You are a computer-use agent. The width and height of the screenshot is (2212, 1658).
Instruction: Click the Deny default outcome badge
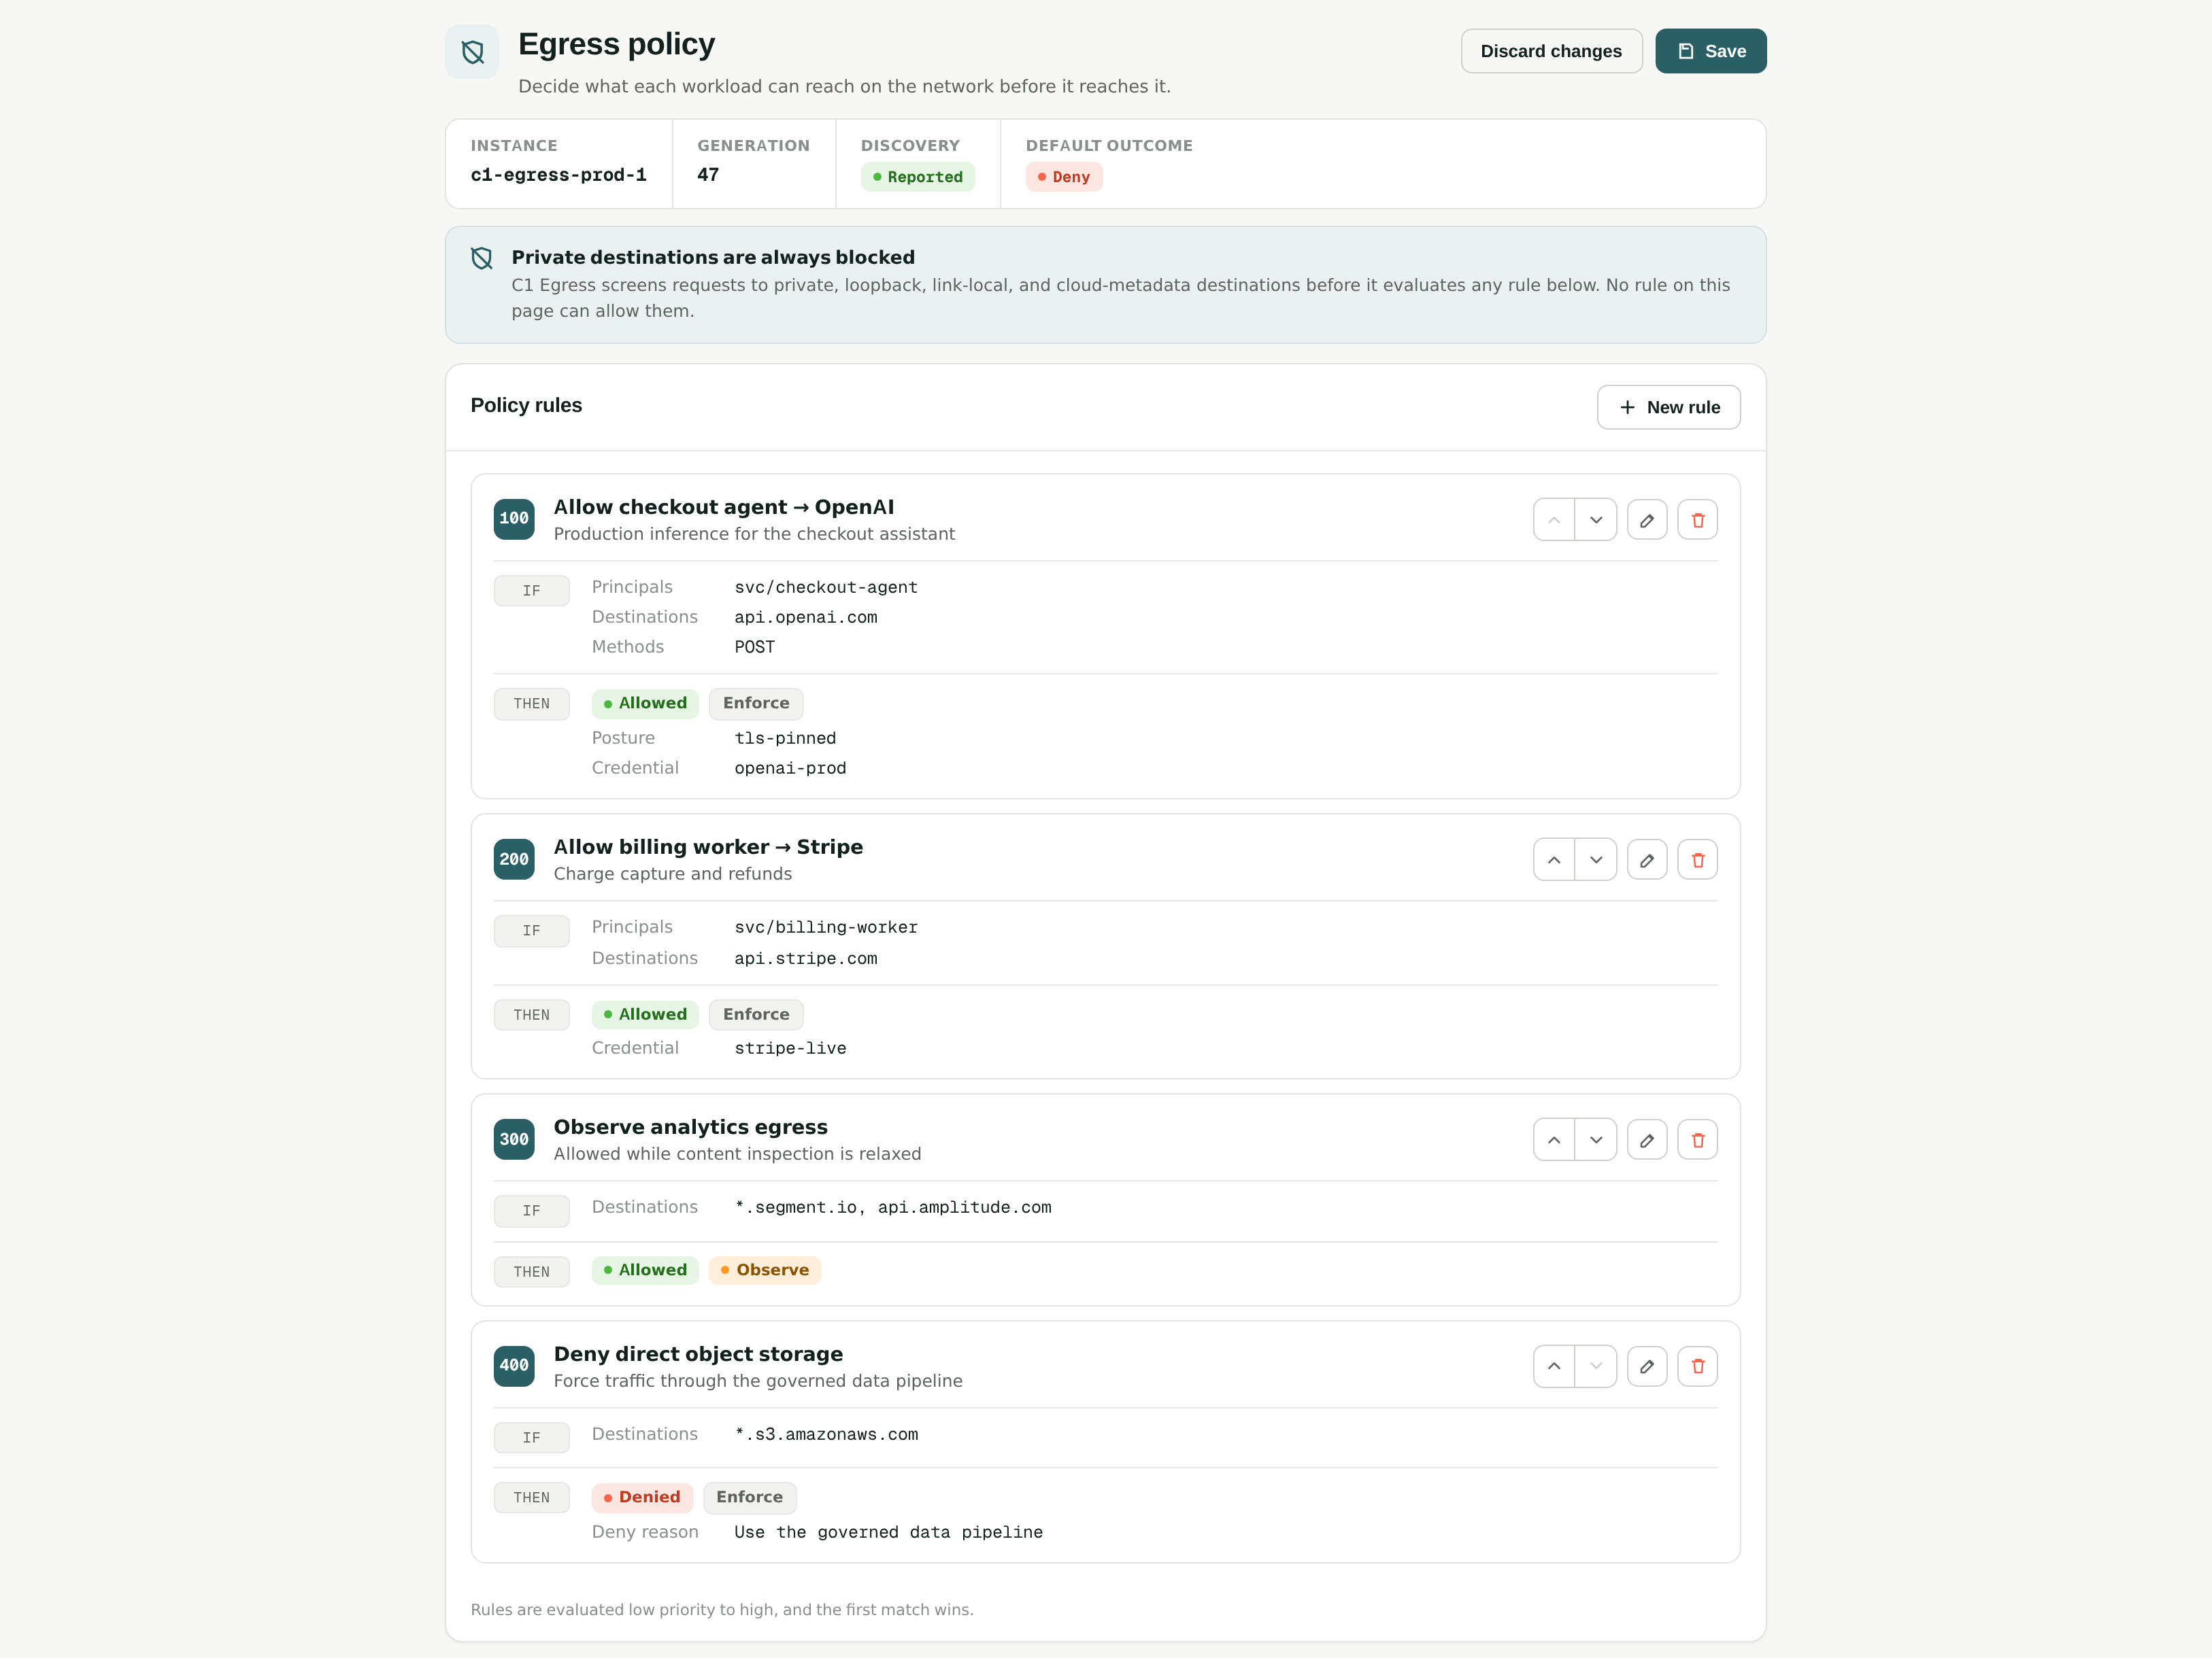(x=1064, y=177)
